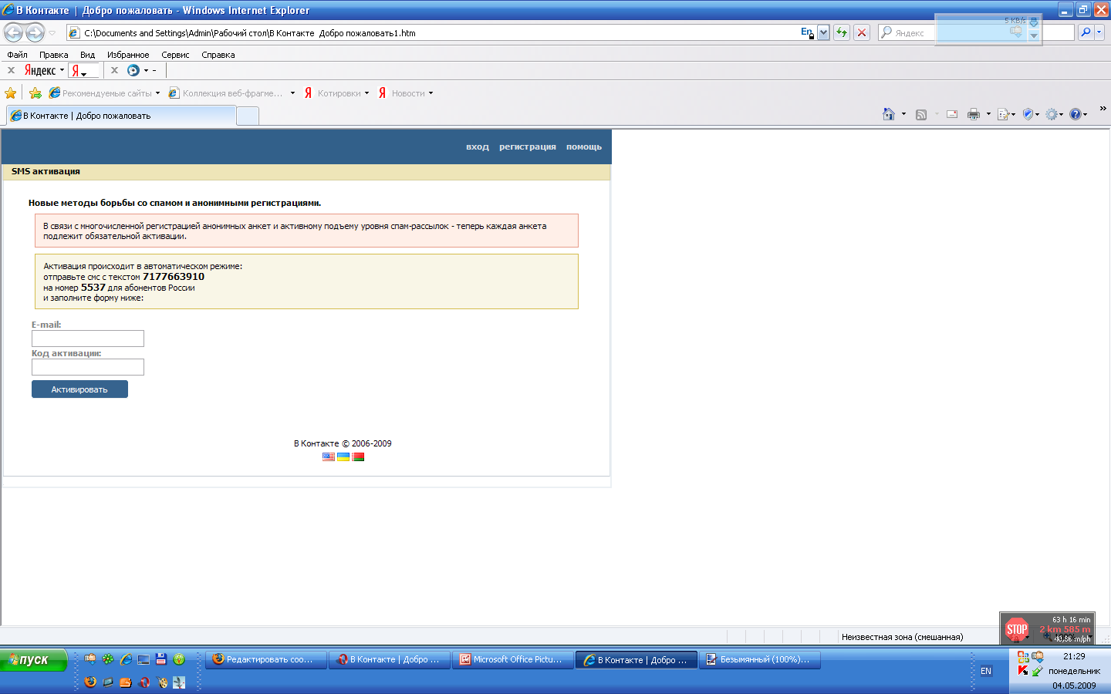Open the Файл menu
The image size is (1111, 694).
pyautogui.click(x=17, y=55)
